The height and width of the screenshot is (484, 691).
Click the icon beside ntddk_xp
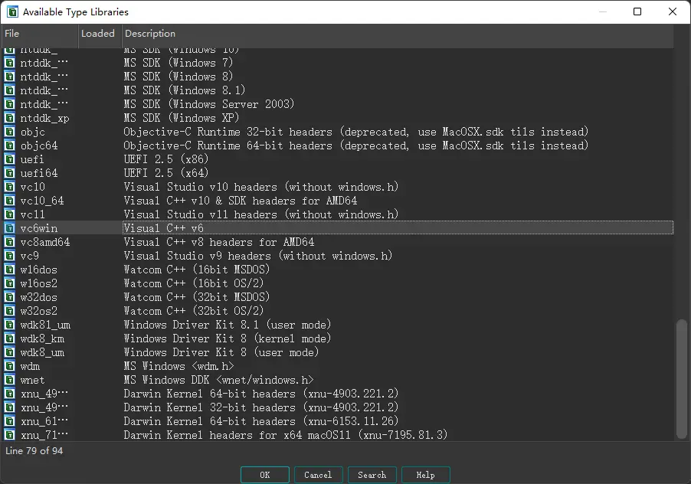coord(9,118)
